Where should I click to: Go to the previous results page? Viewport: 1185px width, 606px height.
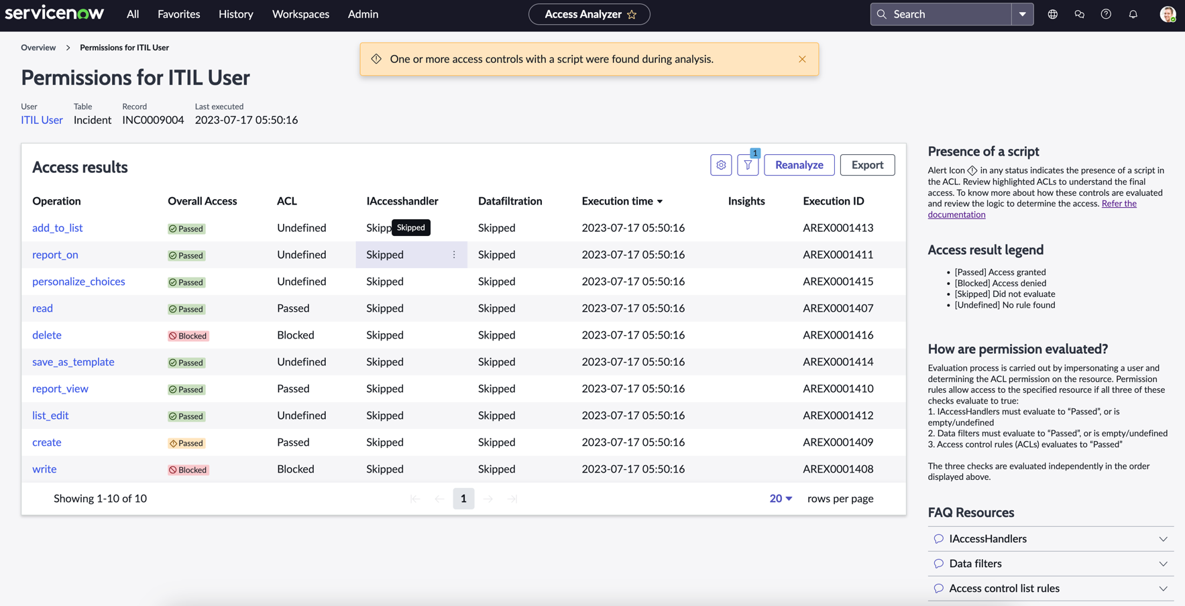[x=439, y=499]
